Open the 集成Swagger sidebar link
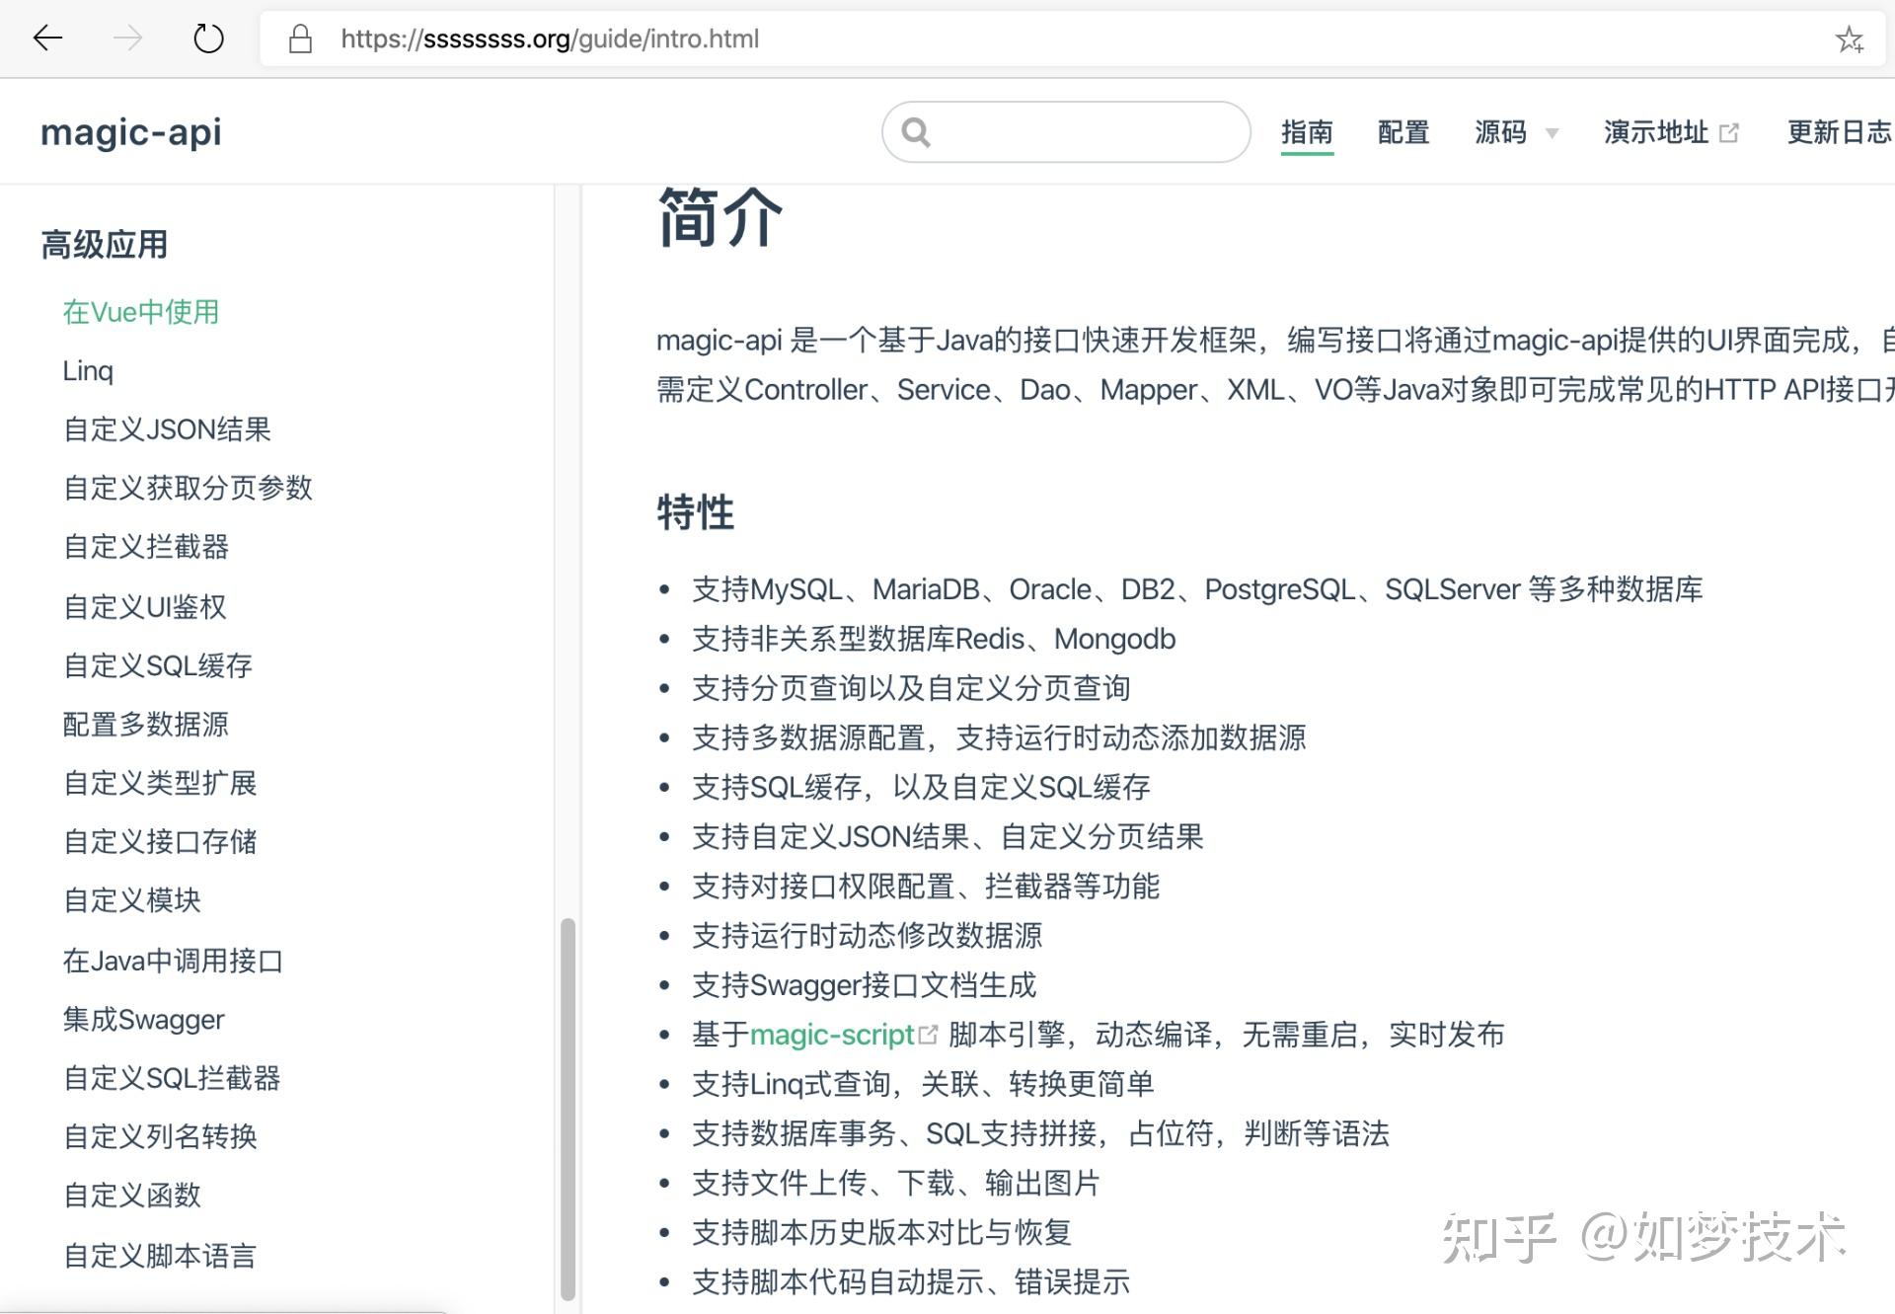The width and height of the screenshot is (1895, 1314). pyautogui.click(x=143, y=1019)
